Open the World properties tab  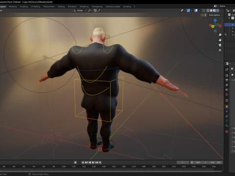tap(227, 94)
